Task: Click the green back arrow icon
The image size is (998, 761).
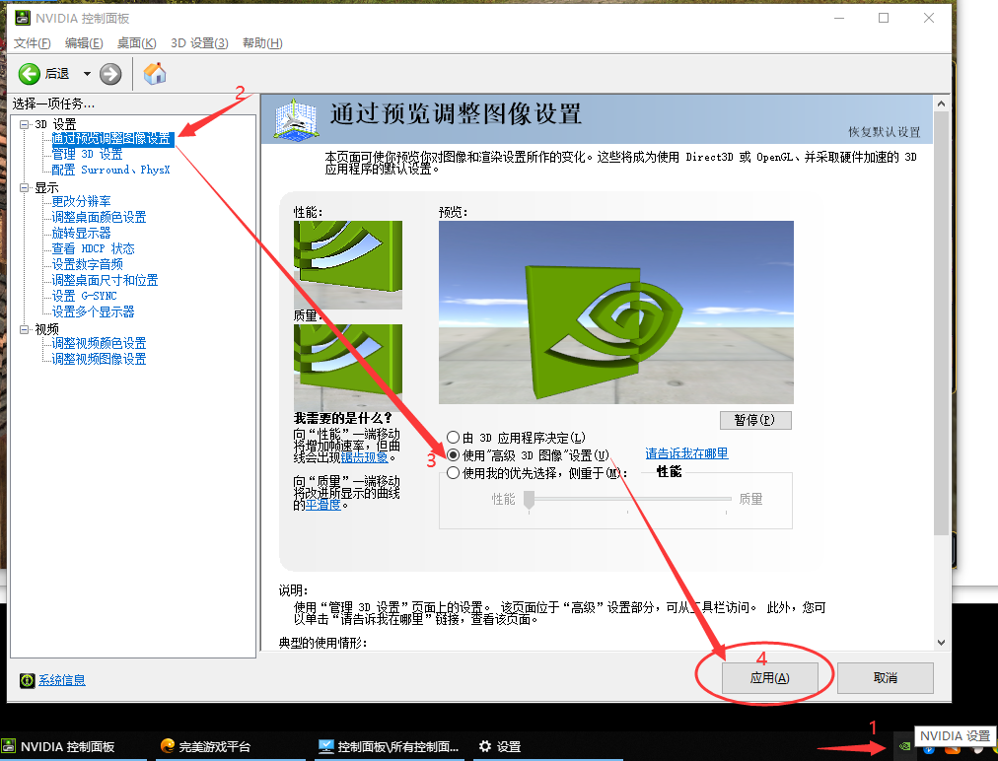Action: click(30, 74)
